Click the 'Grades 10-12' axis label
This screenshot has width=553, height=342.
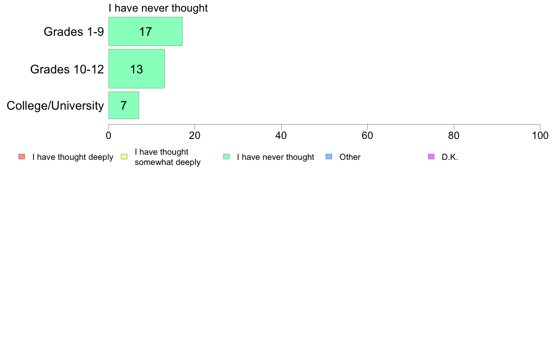coord(67,69)
